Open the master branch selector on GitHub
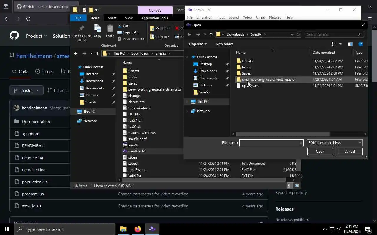 (26, 90)
